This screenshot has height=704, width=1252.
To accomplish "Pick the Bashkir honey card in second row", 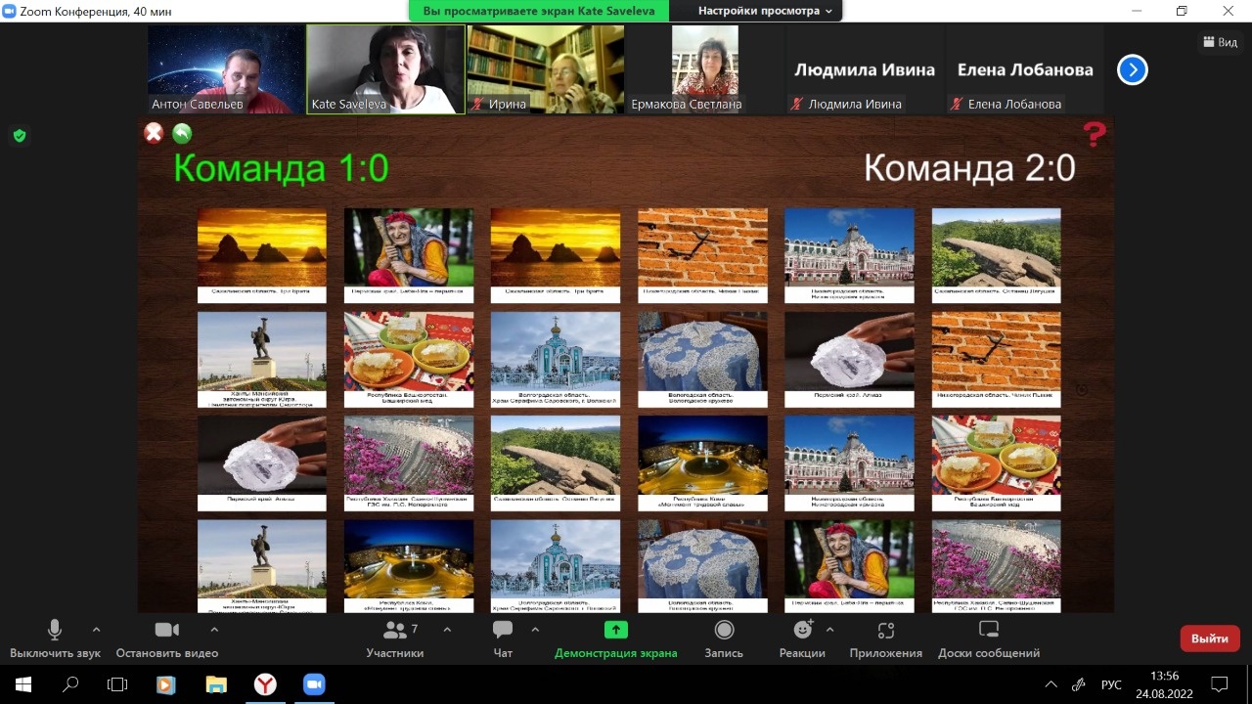I will (409, 359).
